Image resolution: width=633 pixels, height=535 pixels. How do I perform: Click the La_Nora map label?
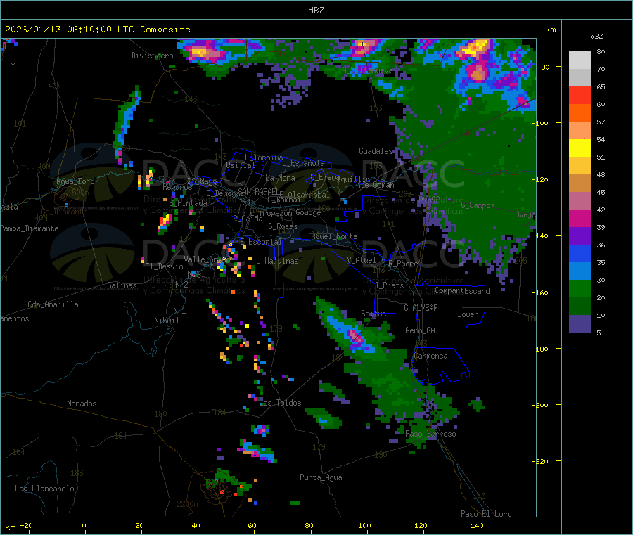(280, 178)
